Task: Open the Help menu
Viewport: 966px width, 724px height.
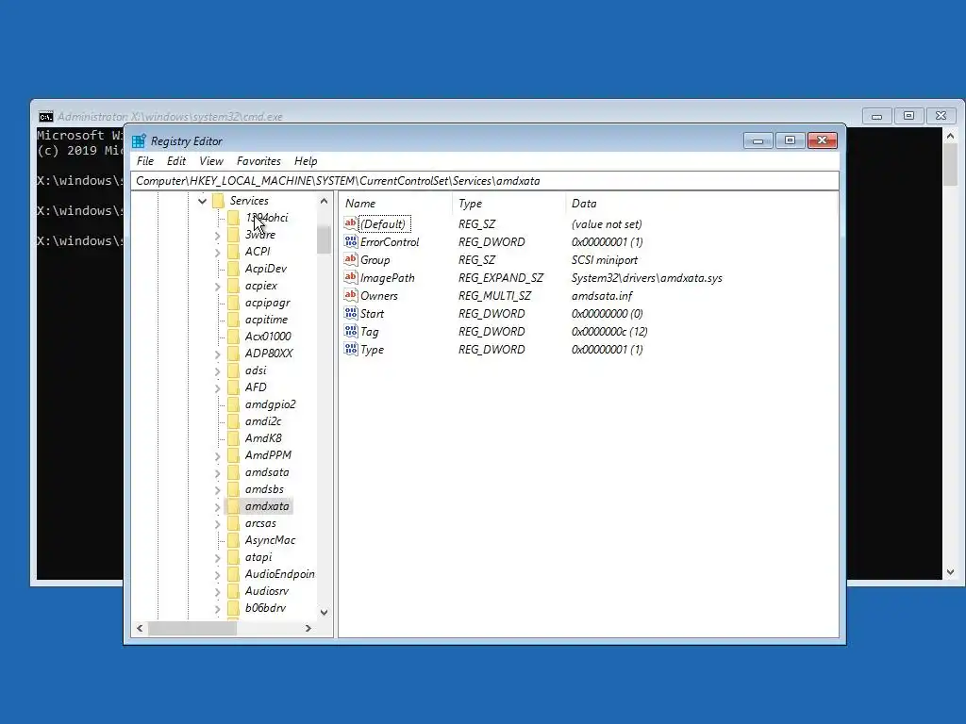Action: point(306,160)
